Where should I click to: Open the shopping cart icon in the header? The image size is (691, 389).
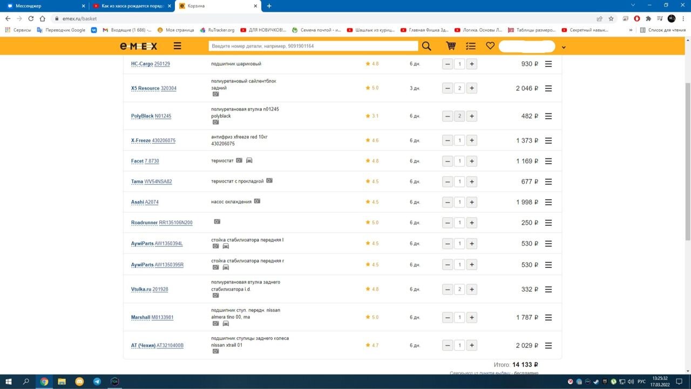[x=451, y=46]
